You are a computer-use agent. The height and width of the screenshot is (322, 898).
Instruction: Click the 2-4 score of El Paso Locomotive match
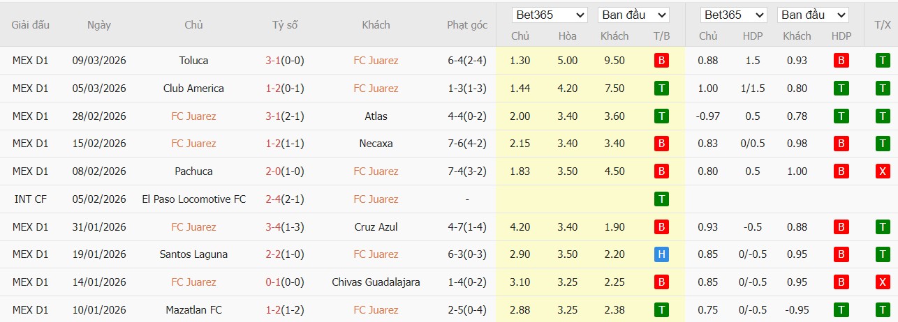(x=272, y=199)
